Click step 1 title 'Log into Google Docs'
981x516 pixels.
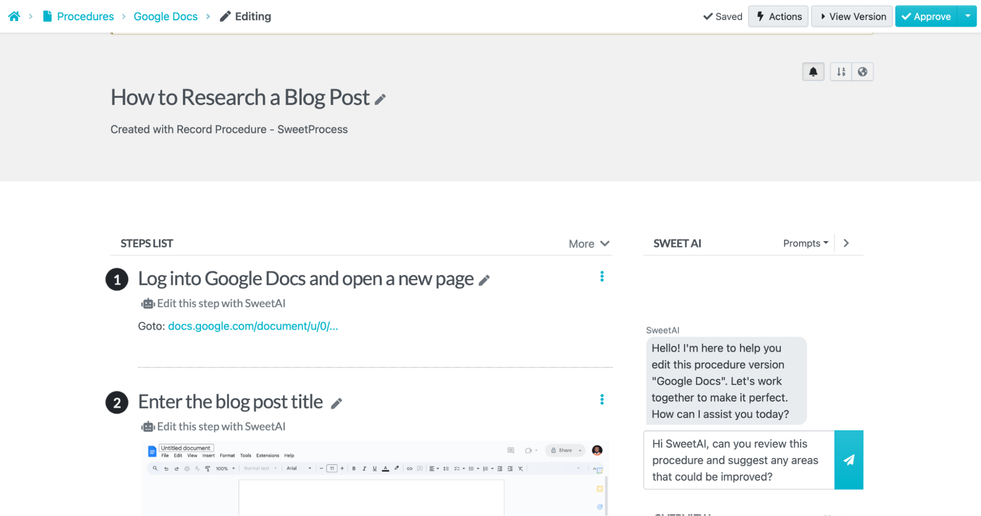click(x=306, y=278)
